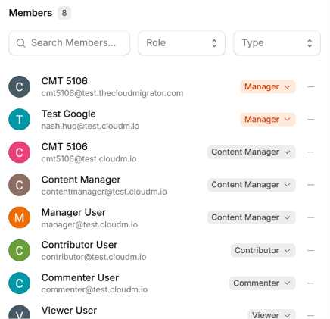The width and height of the screenshot is (330, 319).
Task: Click the contentmanager@test.cloudm.io email text
Action: click(104, 192)
